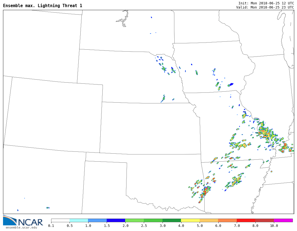Viewport: 297px width, 231px height.
Task: Click the solid blue lightning blob in southeast Iowa
Action: pos(231,84)
